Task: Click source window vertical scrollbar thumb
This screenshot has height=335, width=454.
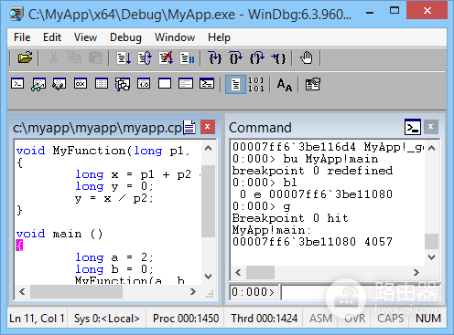Action: click(x=209, y=202)
